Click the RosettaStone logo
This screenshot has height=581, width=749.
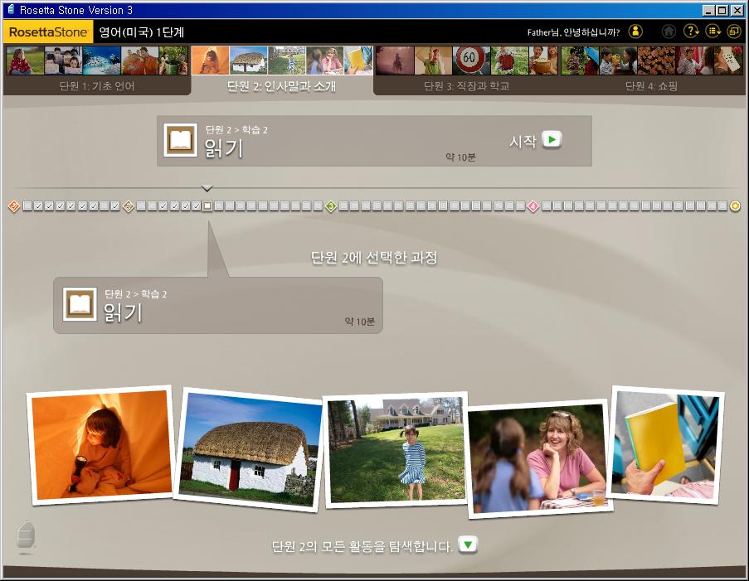pos(48,32)
